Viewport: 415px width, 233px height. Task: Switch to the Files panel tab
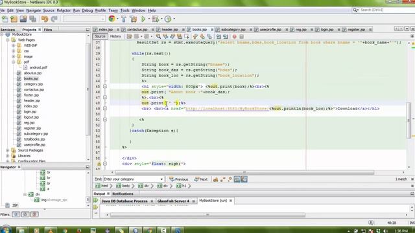48,30
